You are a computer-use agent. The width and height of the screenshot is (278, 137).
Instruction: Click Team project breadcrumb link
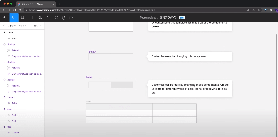point(148,18)
